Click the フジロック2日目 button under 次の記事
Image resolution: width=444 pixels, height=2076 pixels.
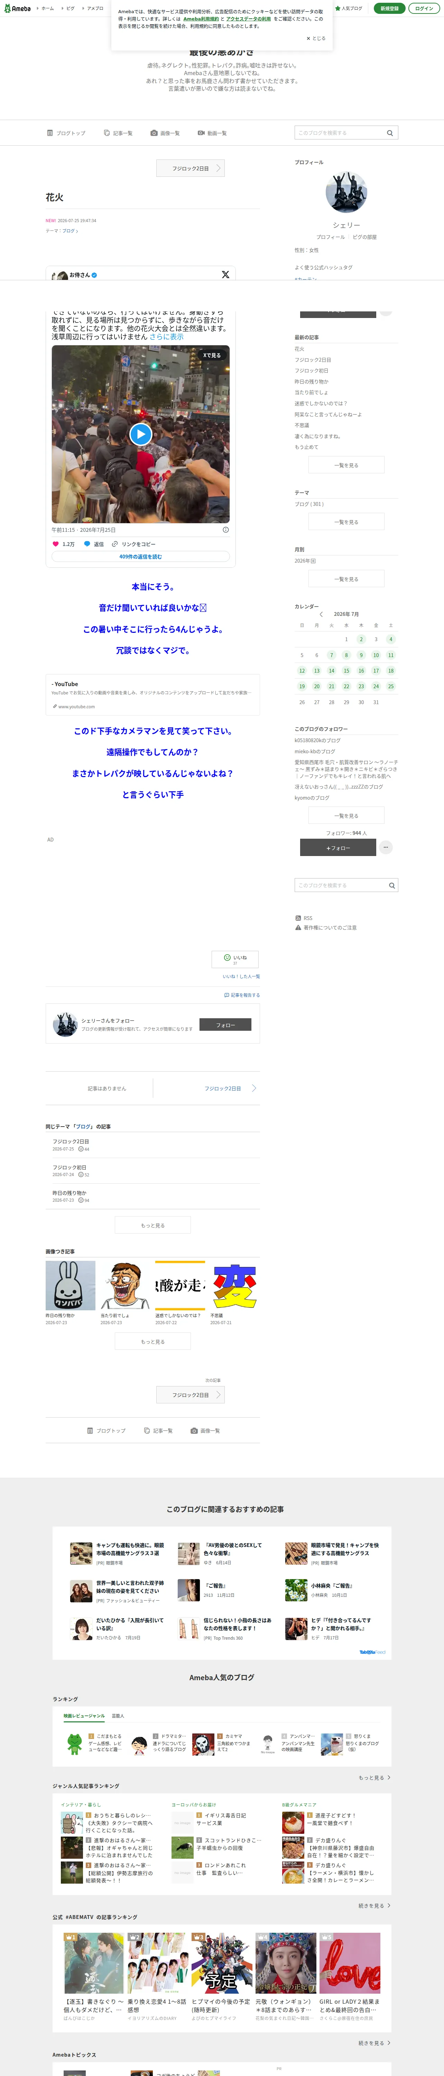click(x=190, y=1395)
